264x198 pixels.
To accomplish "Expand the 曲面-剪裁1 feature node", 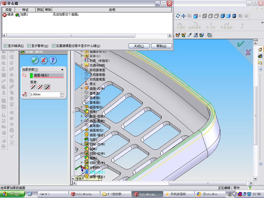I will point(82,116).
